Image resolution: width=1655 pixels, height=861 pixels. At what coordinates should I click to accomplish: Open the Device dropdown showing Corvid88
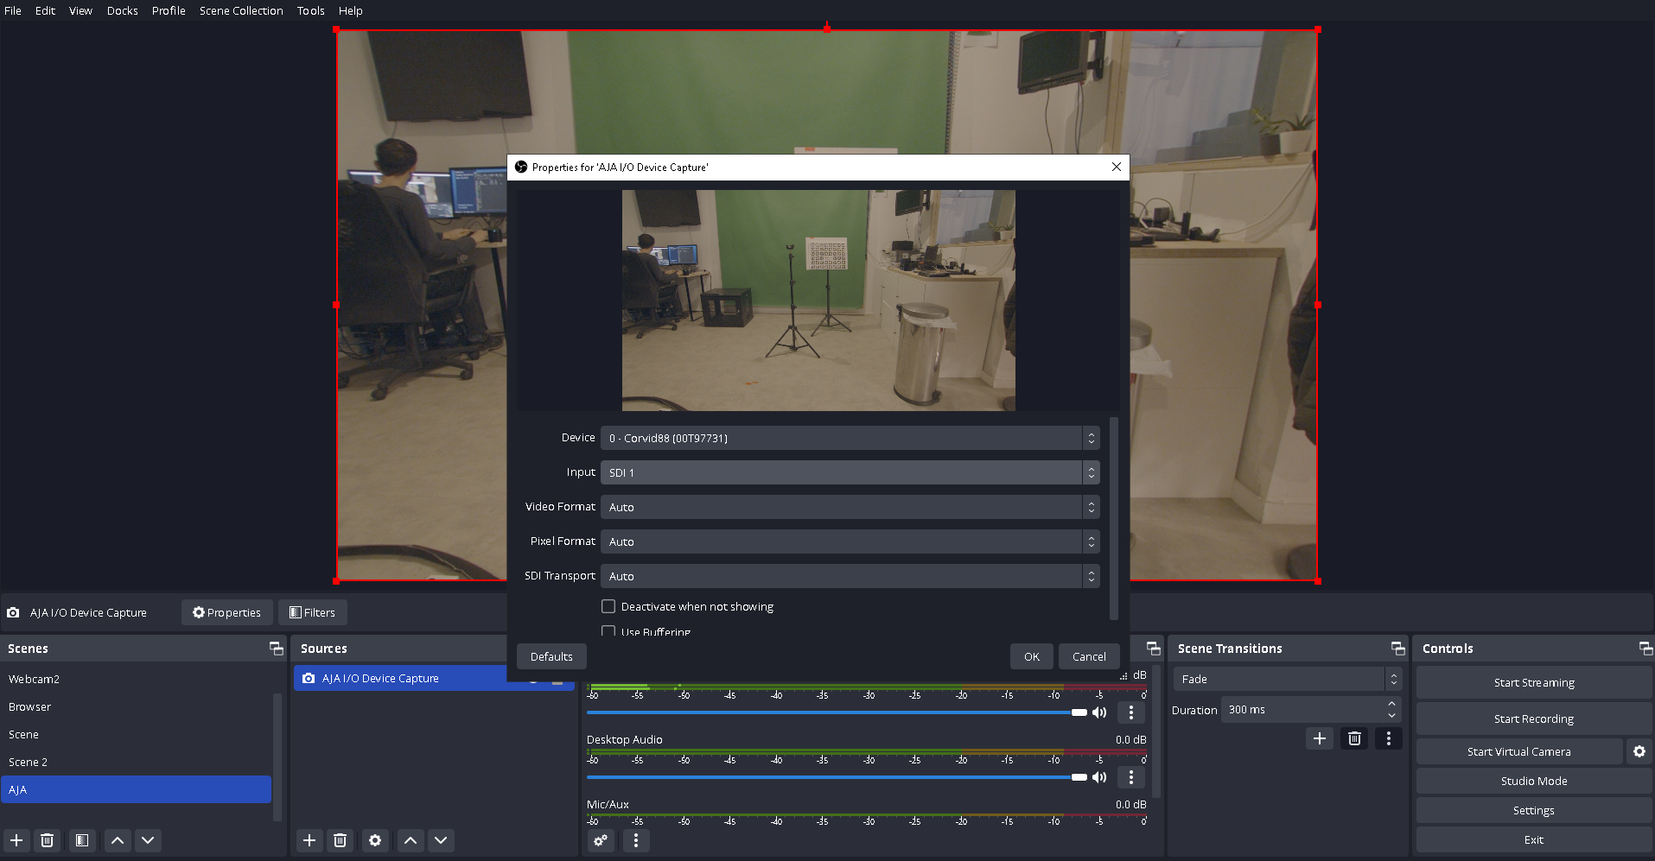[850, 438]
